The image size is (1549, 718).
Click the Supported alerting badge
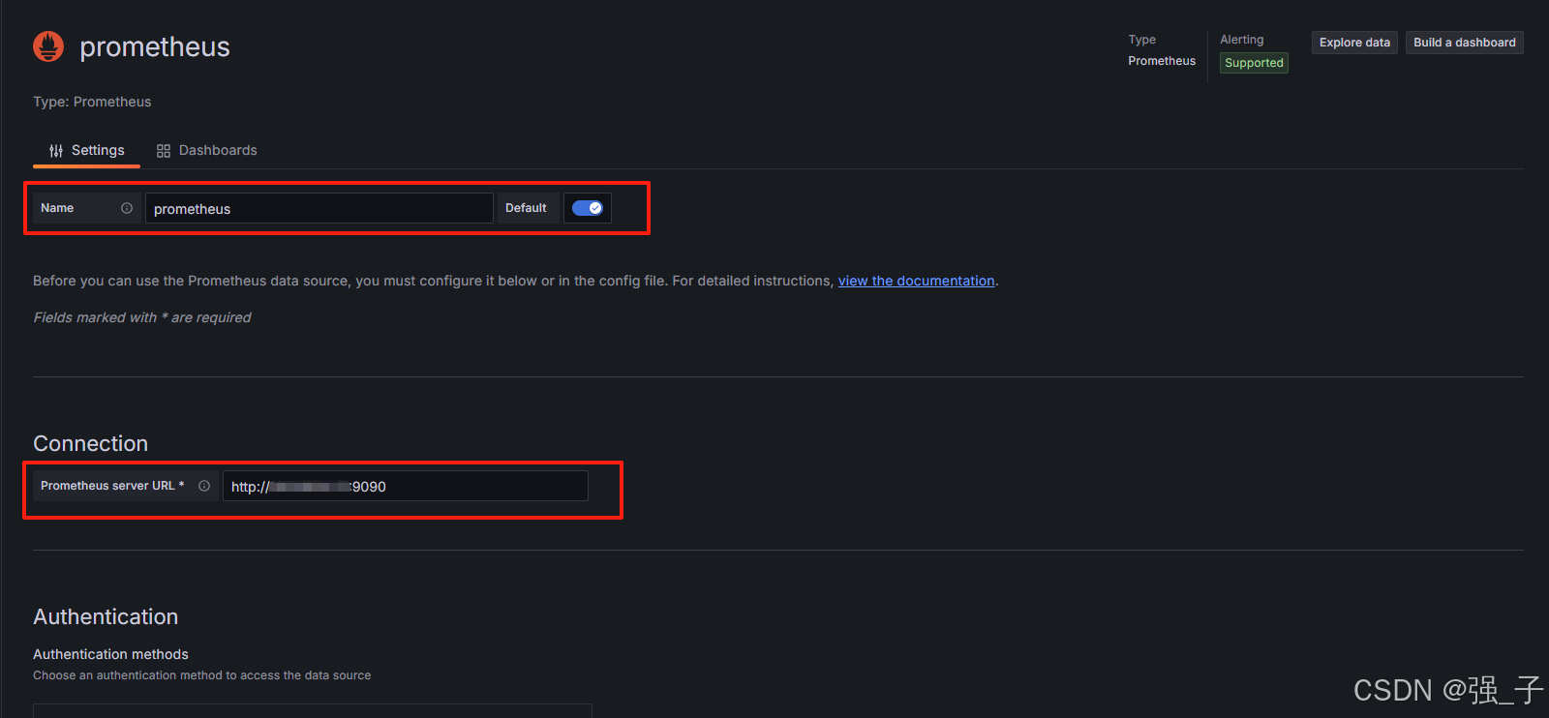(x=1254, y=63)
